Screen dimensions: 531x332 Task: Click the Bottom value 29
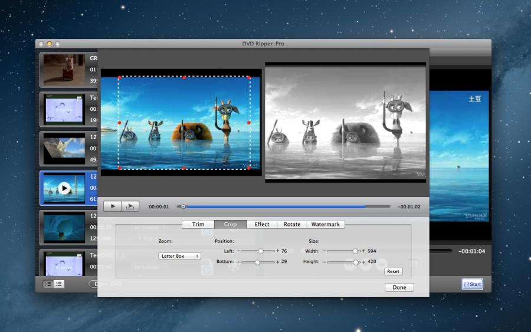[284, 262]
